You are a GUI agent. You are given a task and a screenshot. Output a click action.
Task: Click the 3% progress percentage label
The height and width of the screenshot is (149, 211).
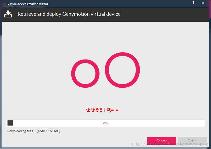point(106,123)
